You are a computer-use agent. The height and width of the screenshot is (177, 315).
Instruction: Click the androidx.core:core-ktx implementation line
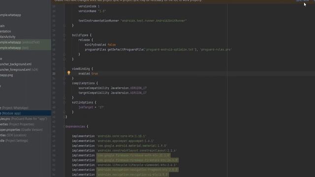click(109, 136)
